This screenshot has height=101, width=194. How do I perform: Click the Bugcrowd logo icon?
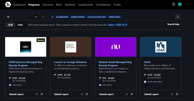pyautogui.click(x=8, y=5)
